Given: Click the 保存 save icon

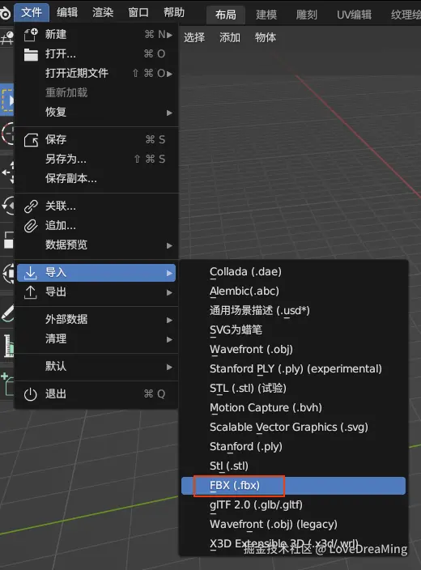Looking at the screenshot, I should point(31,139).
